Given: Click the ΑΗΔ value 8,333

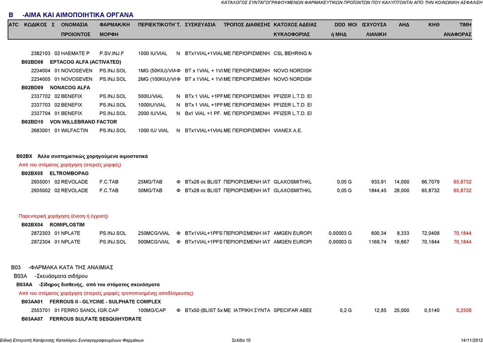Looking at the screenshot, I should point(403,234).
